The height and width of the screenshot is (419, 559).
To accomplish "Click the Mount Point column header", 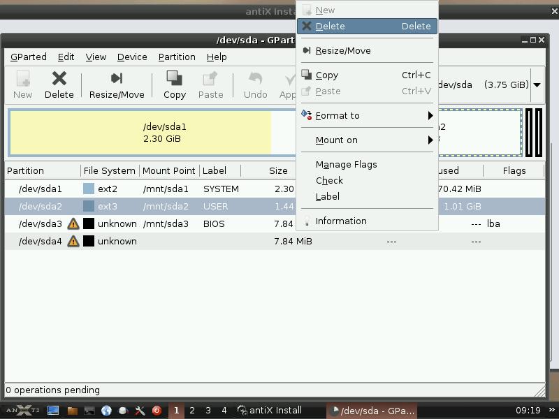I will click(x=169, y=170).
